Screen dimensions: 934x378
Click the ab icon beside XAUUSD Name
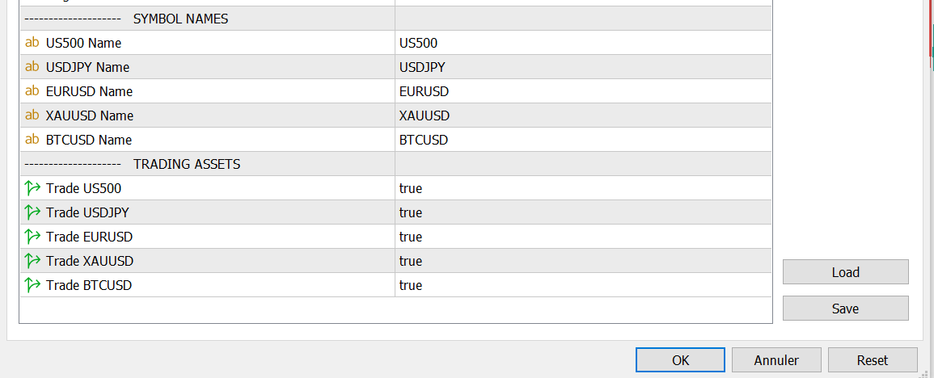(x=32, y=115)
